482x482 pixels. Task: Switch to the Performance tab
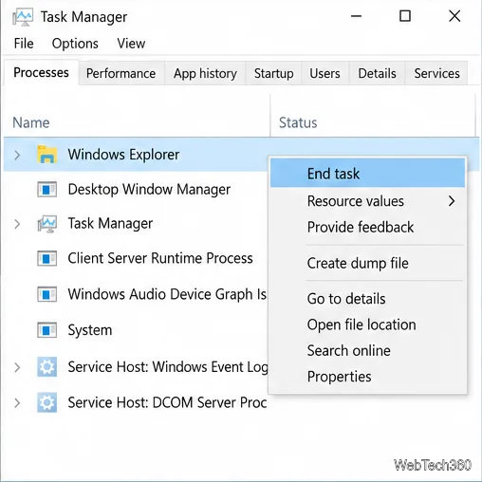point(121,73)
